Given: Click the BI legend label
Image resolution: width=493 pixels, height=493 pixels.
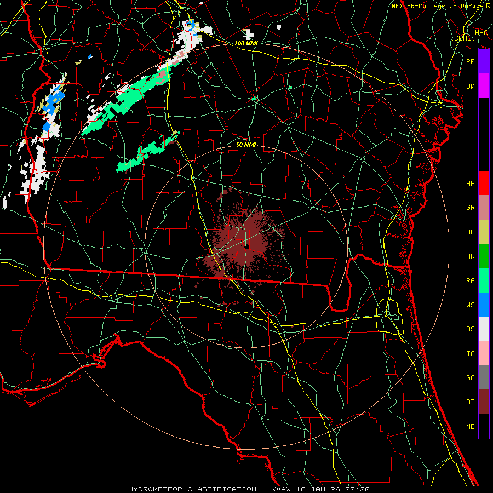Looking at the screenshot, I should (471, 402).
